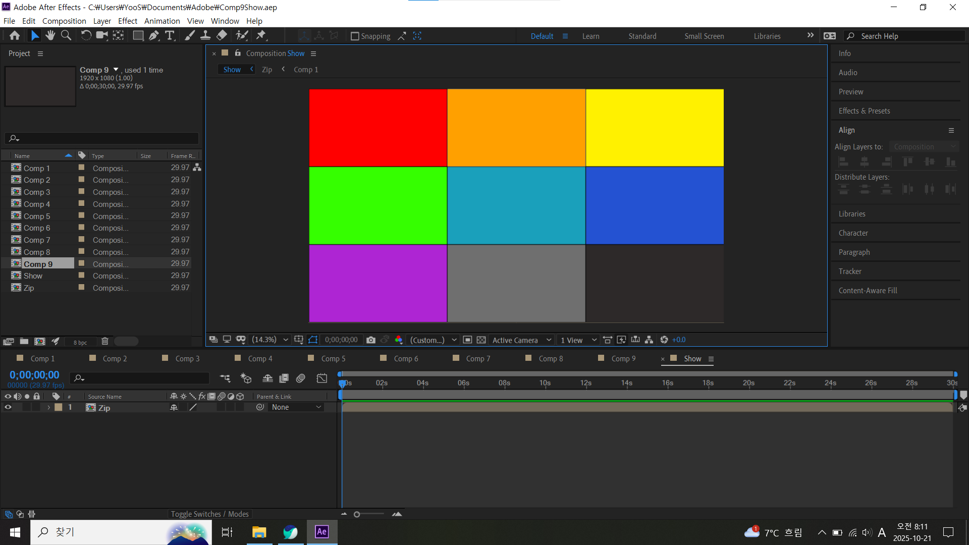Select the Hand tool

click(50, 35)
